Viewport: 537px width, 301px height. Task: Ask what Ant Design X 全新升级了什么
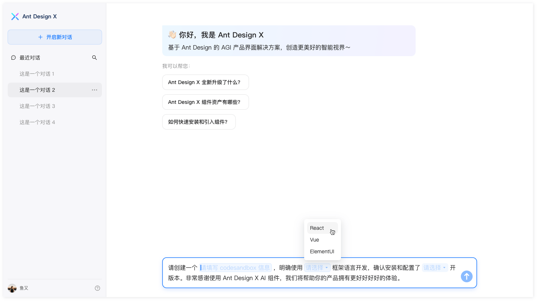pos(206,82)
